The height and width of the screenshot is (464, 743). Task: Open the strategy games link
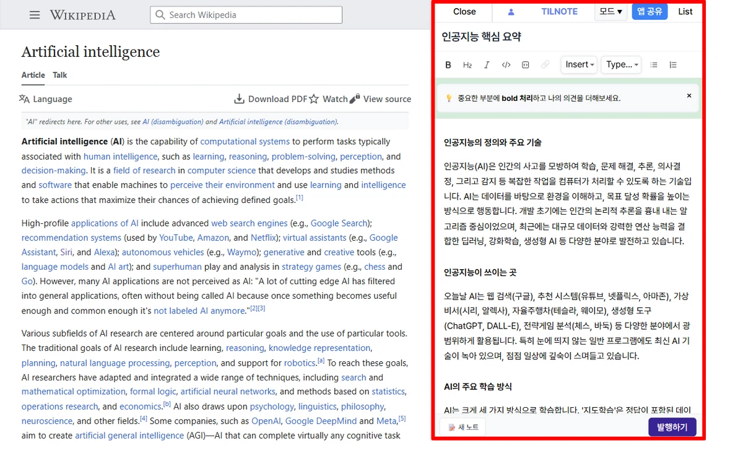tap(311, 267)
